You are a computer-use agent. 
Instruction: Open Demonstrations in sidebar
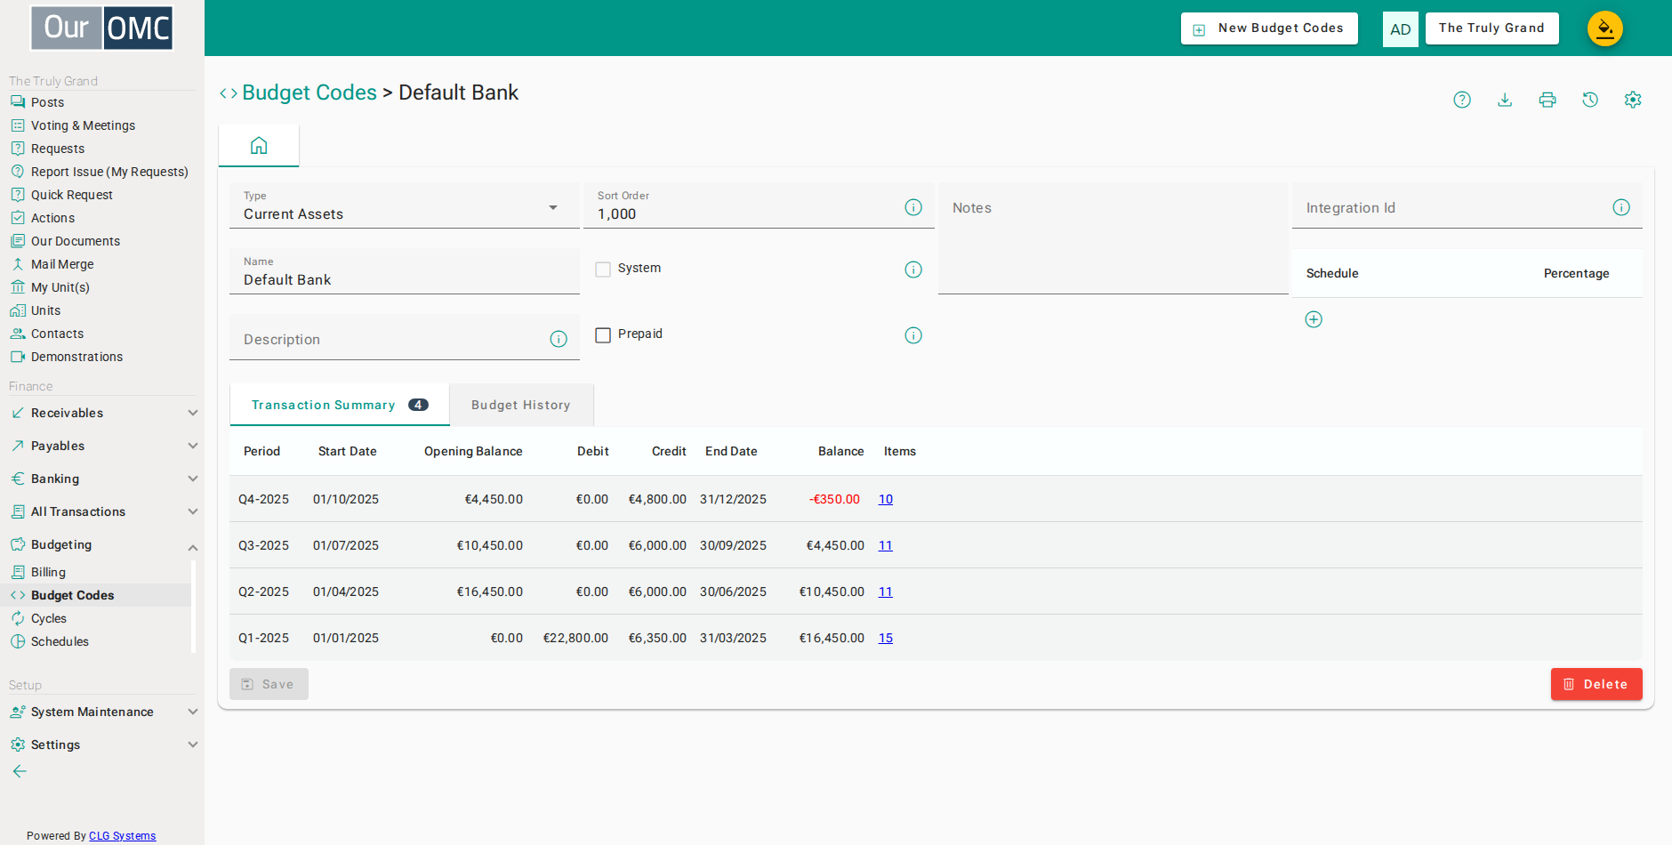pyautogui.click(x=77, y=357)
